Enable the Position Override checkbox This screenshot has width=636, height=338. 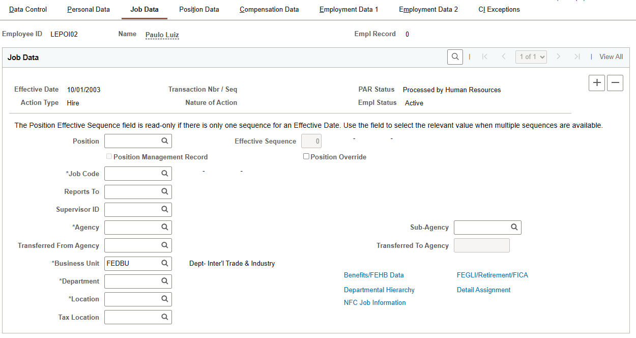pos(306,156)
